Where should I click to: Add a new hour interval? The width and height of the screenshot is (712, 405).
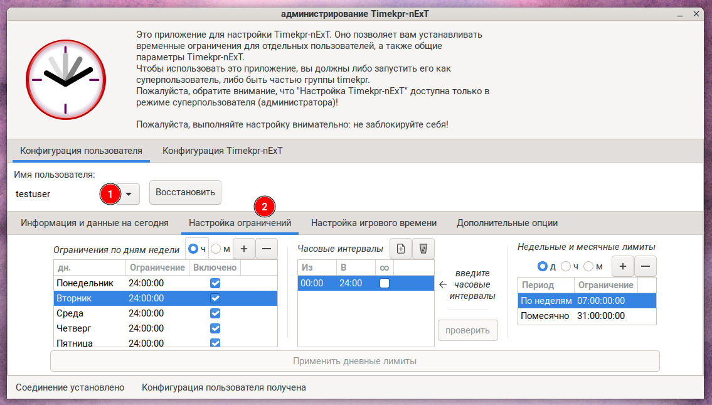(401, 249)
